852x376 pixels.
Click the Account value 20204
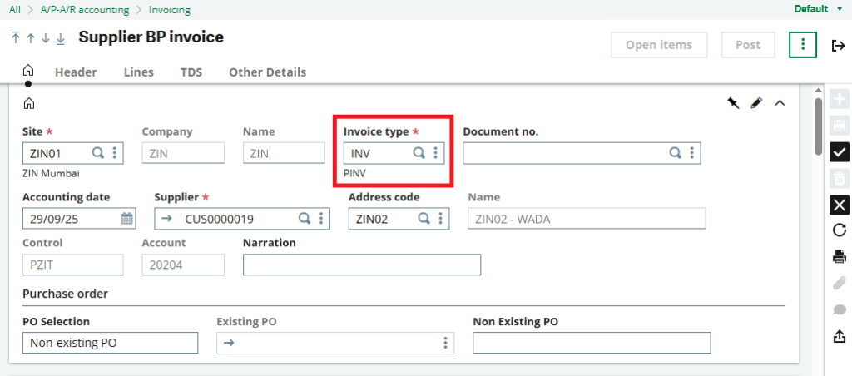click(x=183, y=265)
